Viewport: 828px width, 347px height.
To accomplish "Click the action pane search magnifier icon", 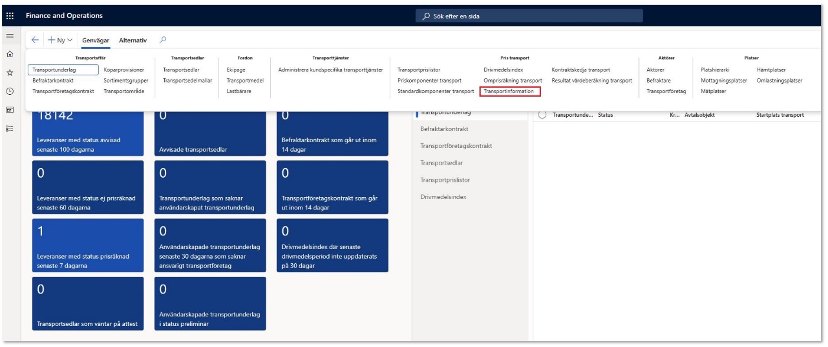I will tap(163, 40).
